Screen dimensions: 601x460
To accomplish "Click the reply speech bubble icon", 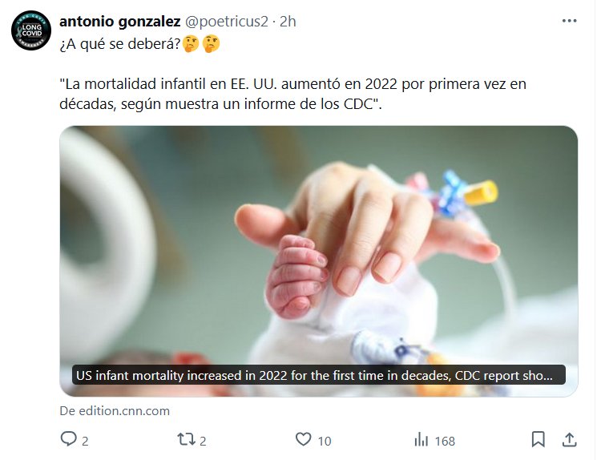I will coord(69,439).
